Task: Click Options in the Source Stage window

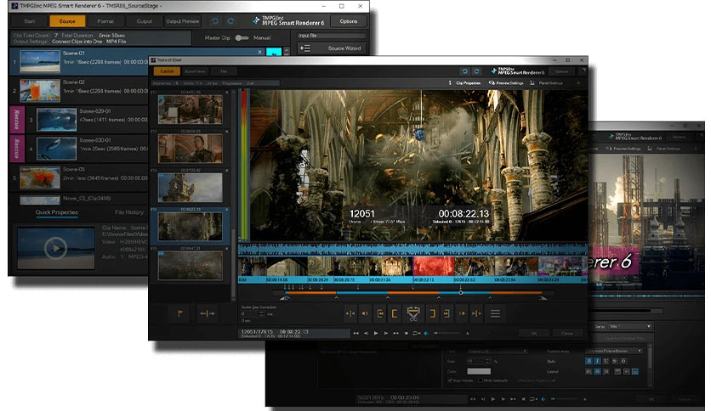Action: [x=348, y=21]
